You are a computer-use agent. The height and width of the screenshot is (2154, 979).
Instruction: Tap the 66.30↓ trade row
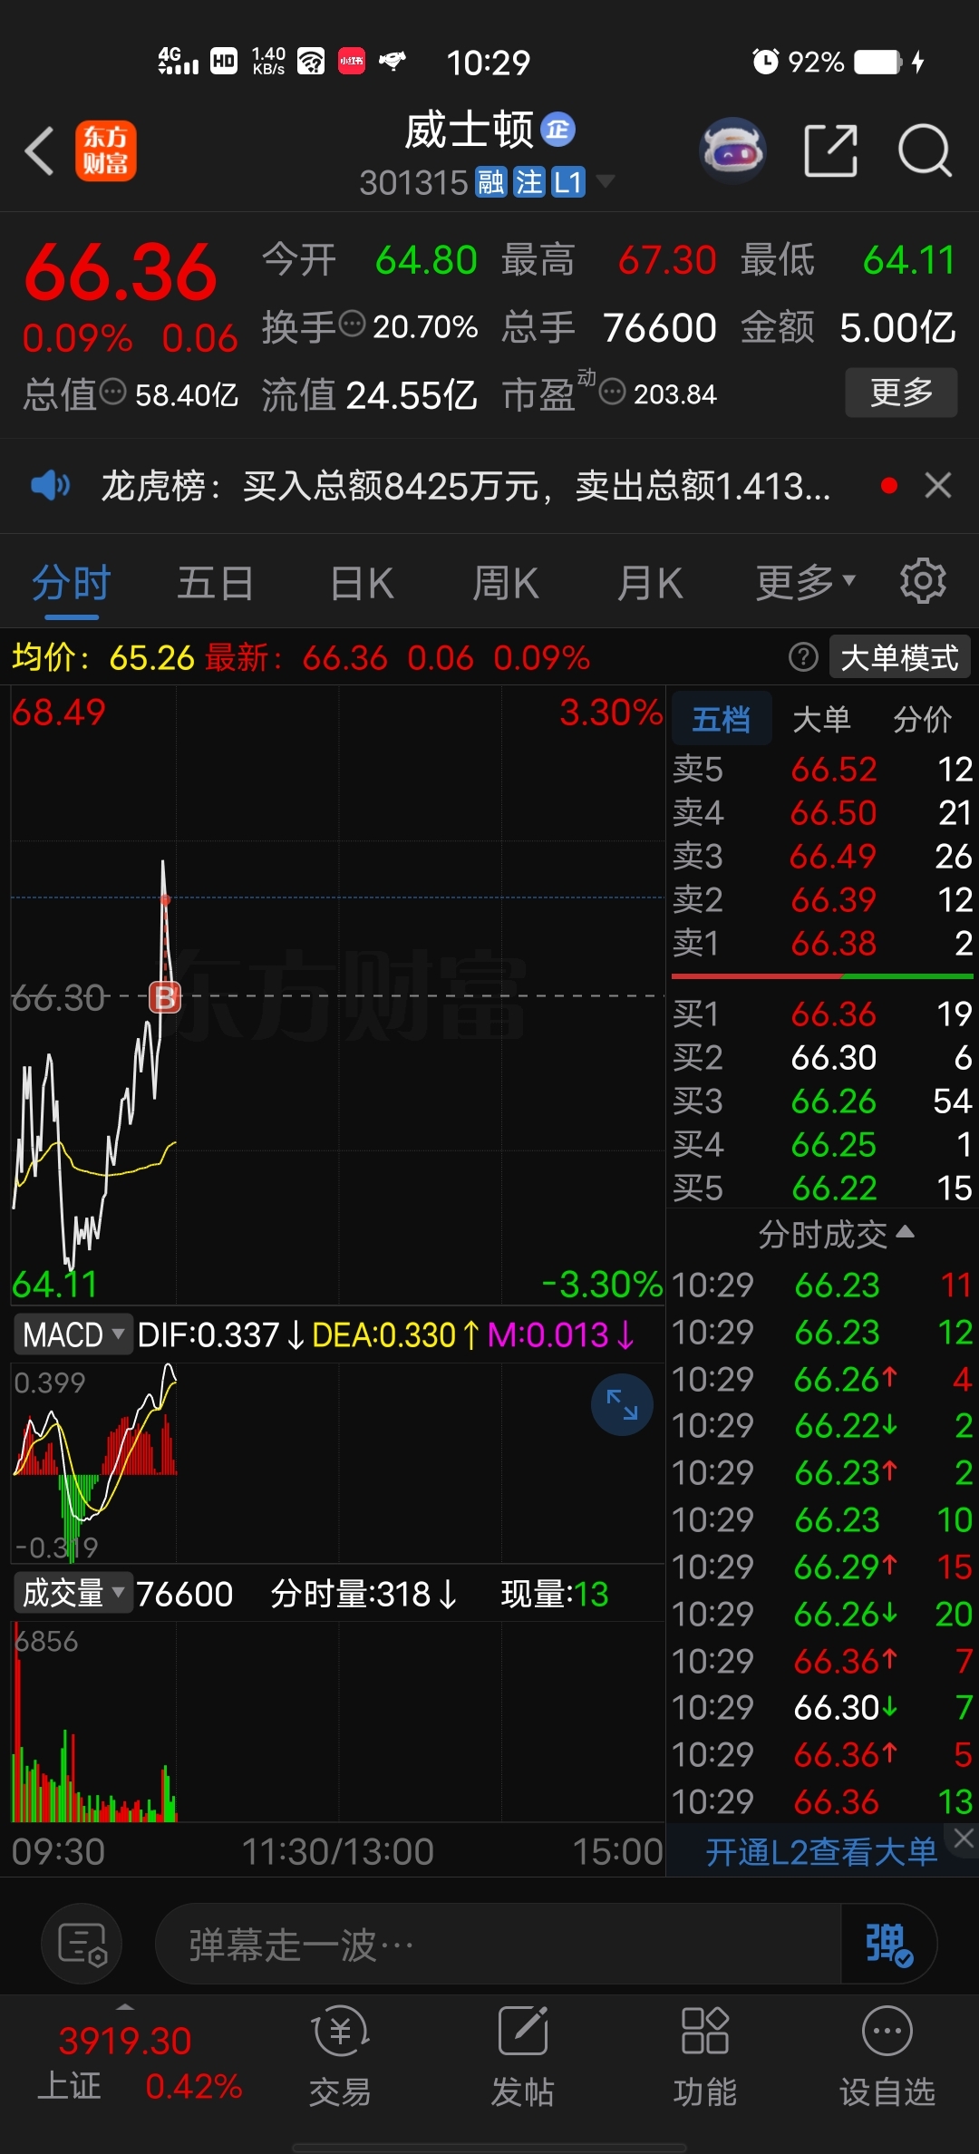coord(822,1707)
